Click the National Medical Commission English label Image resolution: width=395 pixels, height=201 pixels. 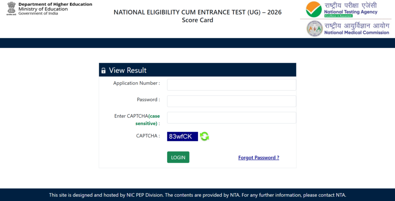click(356, 32)
